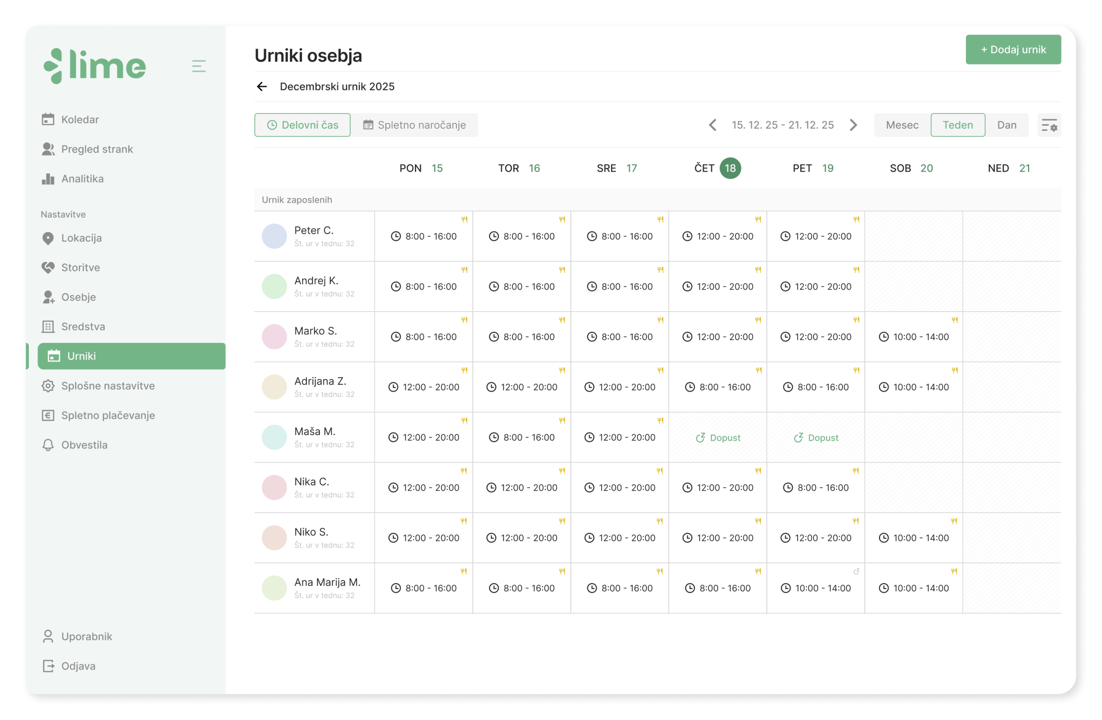The width and height of the screenshot is (1102, 720).
Task: Click the back arrow beside Decembrski urnik 2025
Action: [x=262, y=87]
